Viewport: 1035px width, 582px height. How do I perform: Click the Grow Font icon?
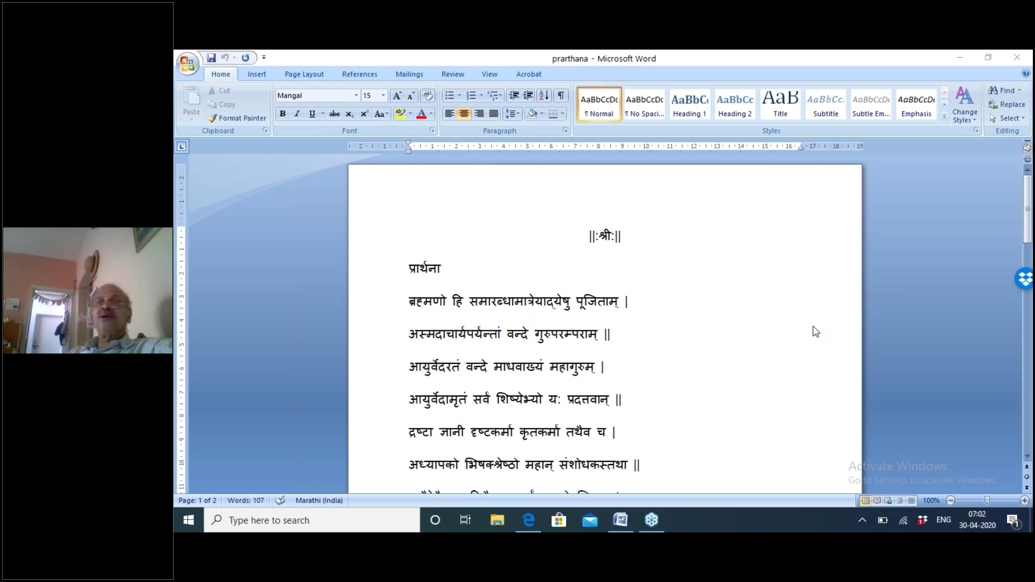tap(397, 95)
